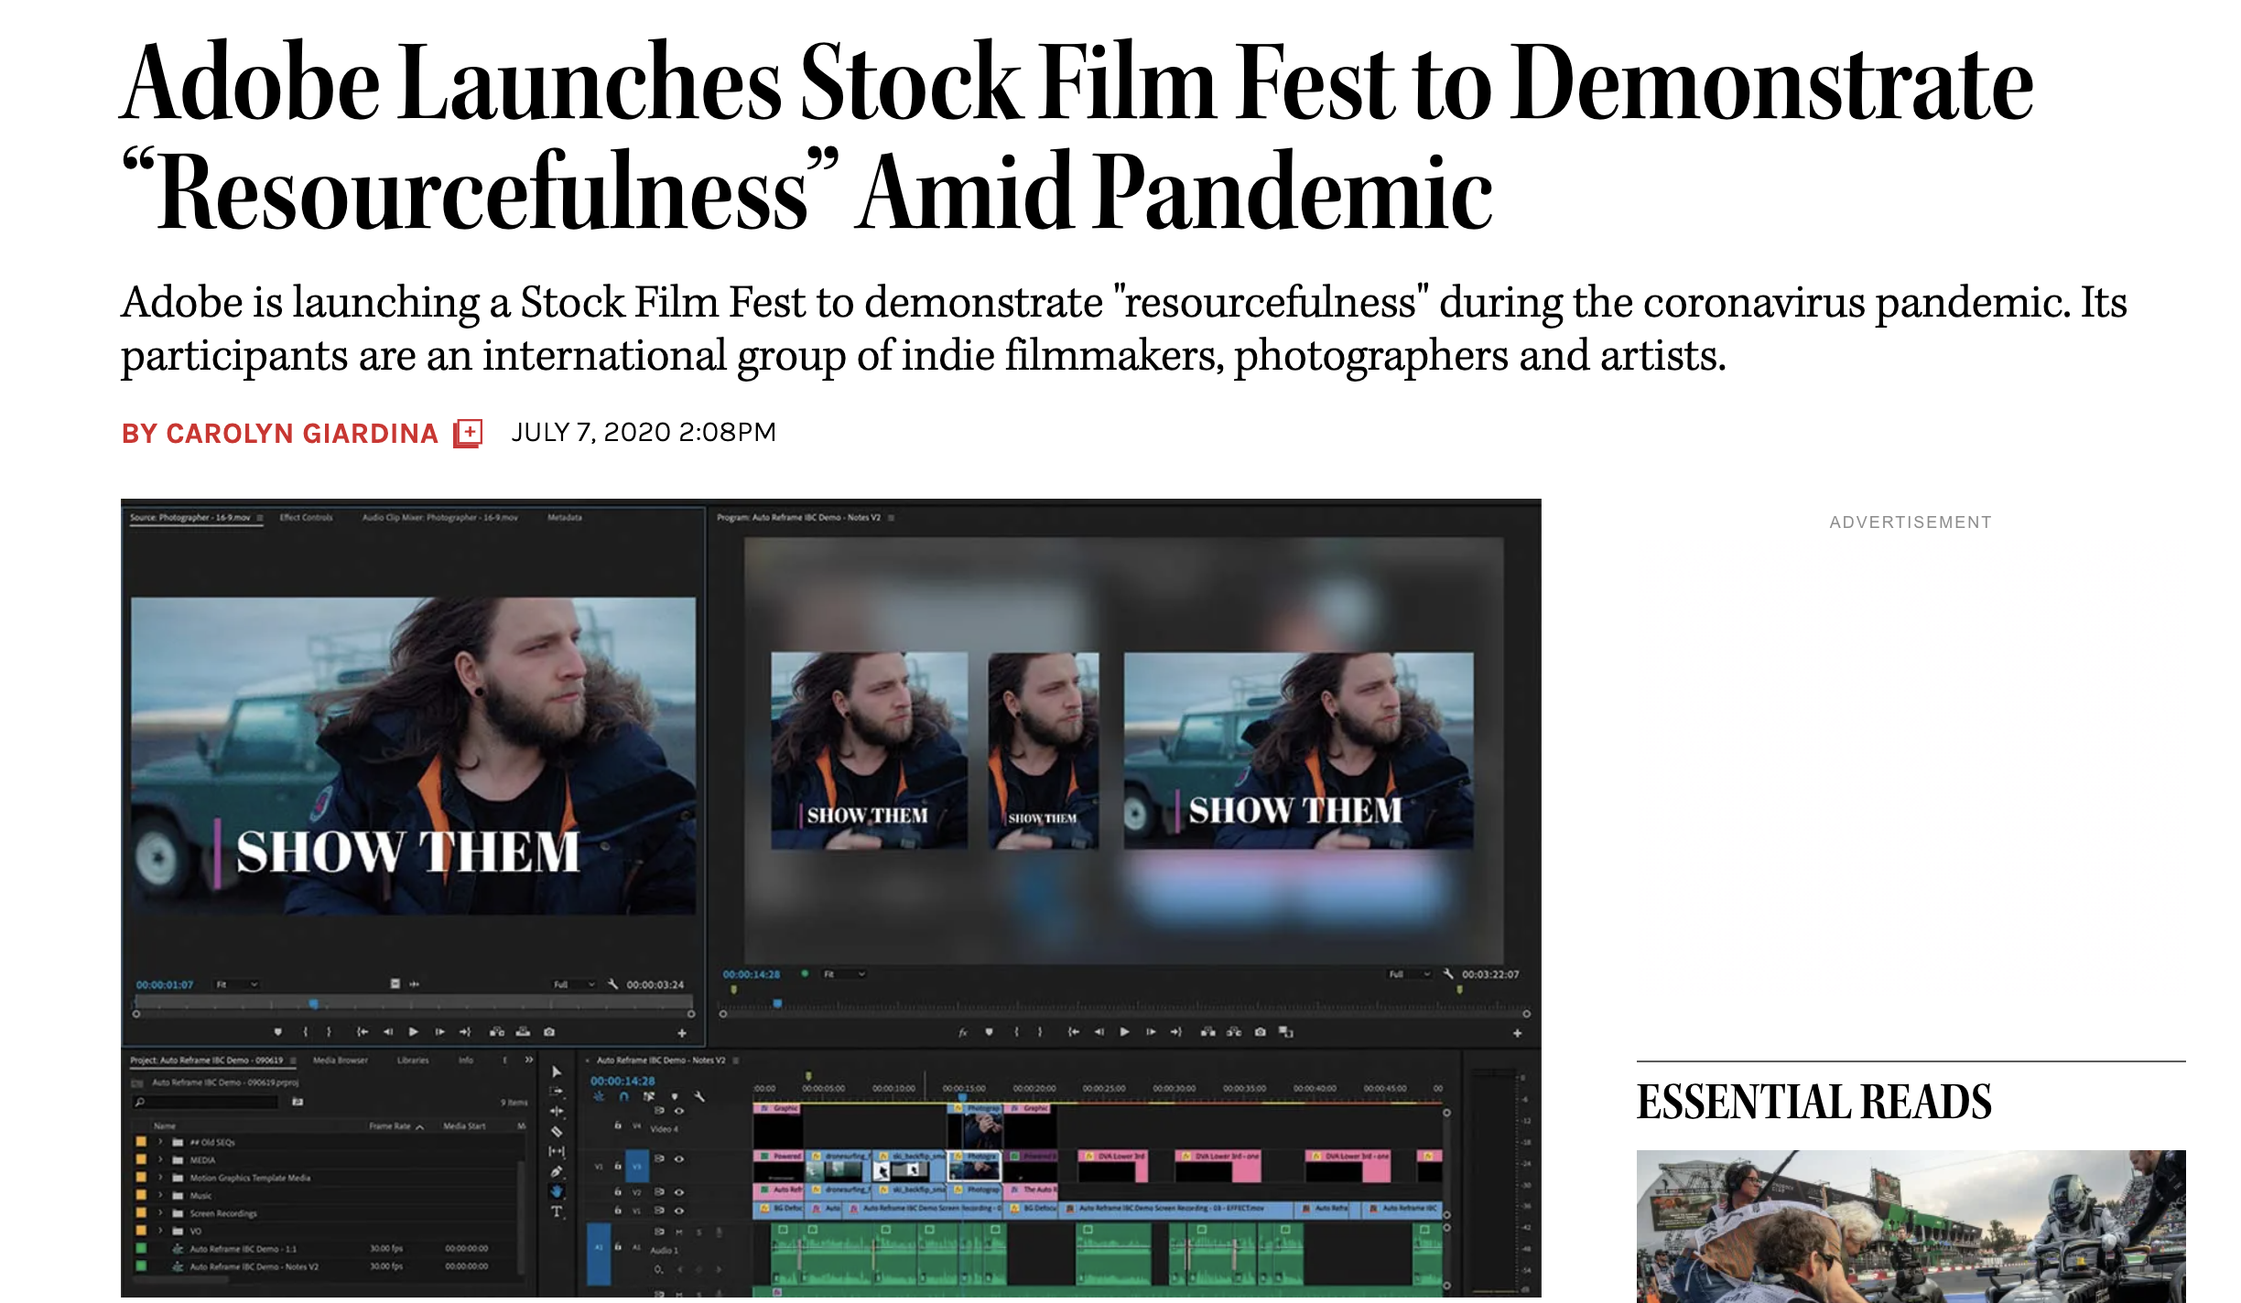Open timeline display settings wrench
The width and height of the screenshot is (2241, 1303).
(699, 1096)
